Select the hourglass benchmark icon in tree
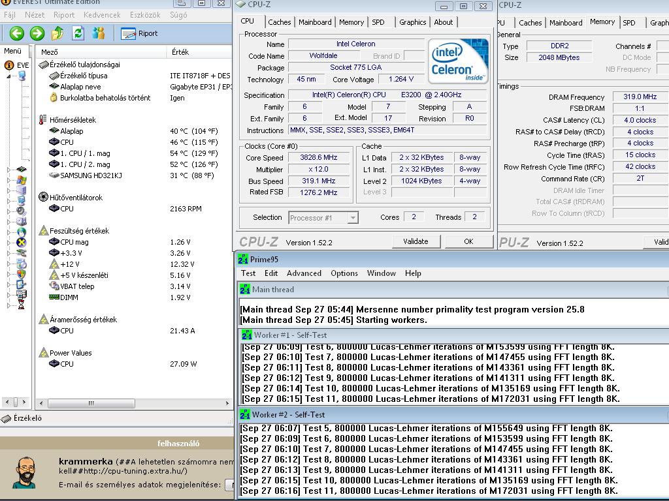The height and width of the screenshot is (501, 669). (21, 305)
